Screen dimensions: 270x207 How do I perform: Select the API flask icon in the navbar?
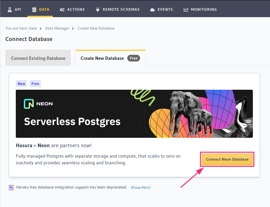pos(9,9)
